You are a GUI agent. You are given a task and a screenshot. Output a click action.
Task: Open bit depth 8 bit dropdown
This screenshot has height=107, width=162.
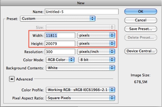point(97,60)
